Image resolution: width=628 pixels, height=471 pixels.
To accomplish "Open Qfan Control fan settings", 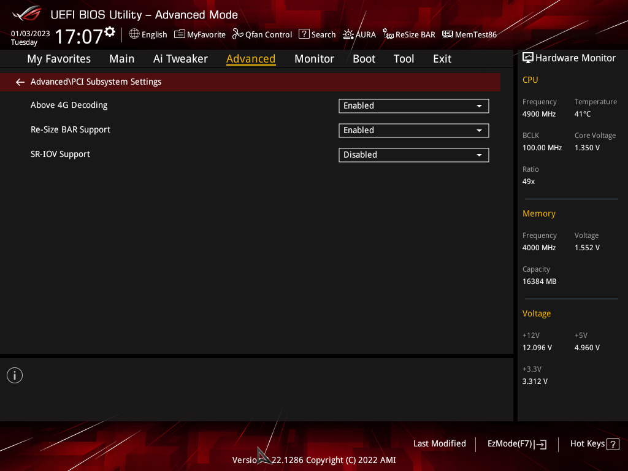I will click(x=262, y=34).
